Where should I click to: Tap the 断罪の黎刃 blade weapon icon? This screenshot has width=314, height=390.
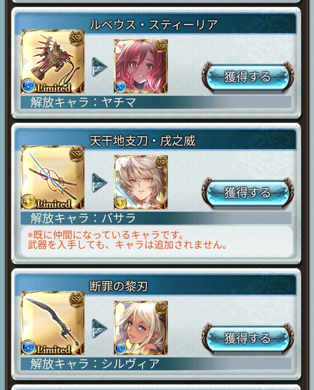click(53, 323)
